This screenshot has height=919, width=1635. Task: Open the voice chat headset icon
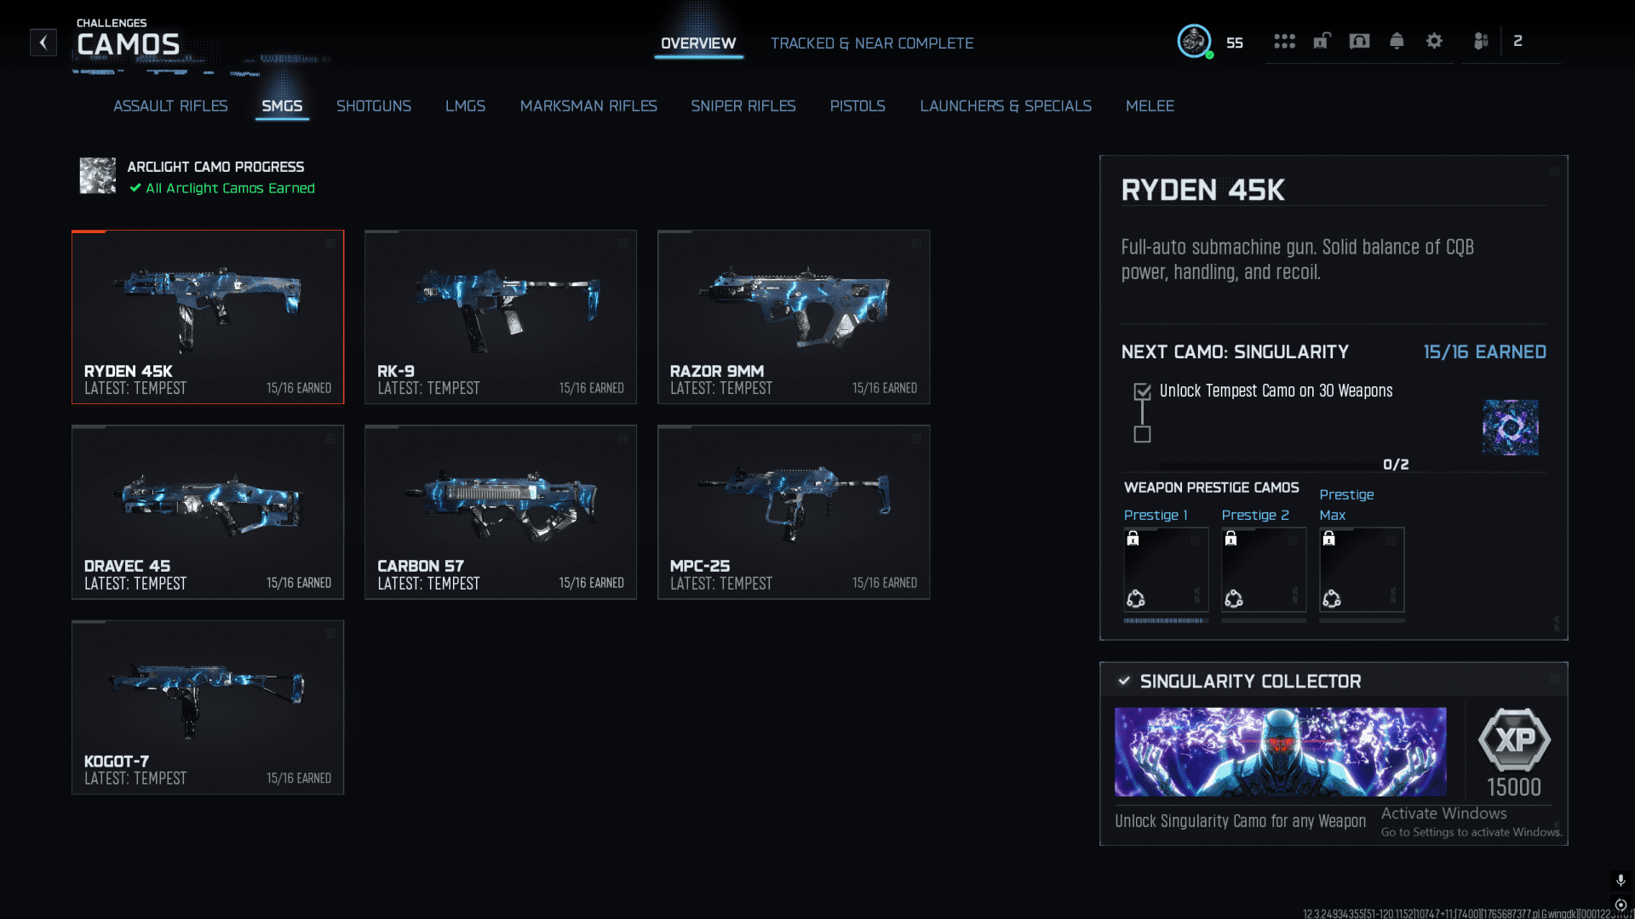point(1359,41)
